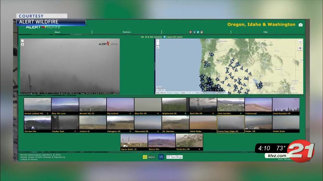Screen dimensions: 323x181
Task: Open the Hayden Peak camera thumbnail
Action: pyautogui.click(x=65, y=124)
